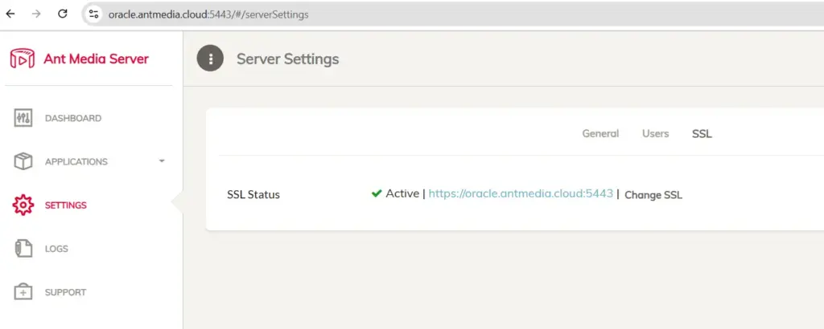This screenshot has width=824, height=329.
Task: Open the three-dot menu beside Server Settings
Action: coord(210,59)
